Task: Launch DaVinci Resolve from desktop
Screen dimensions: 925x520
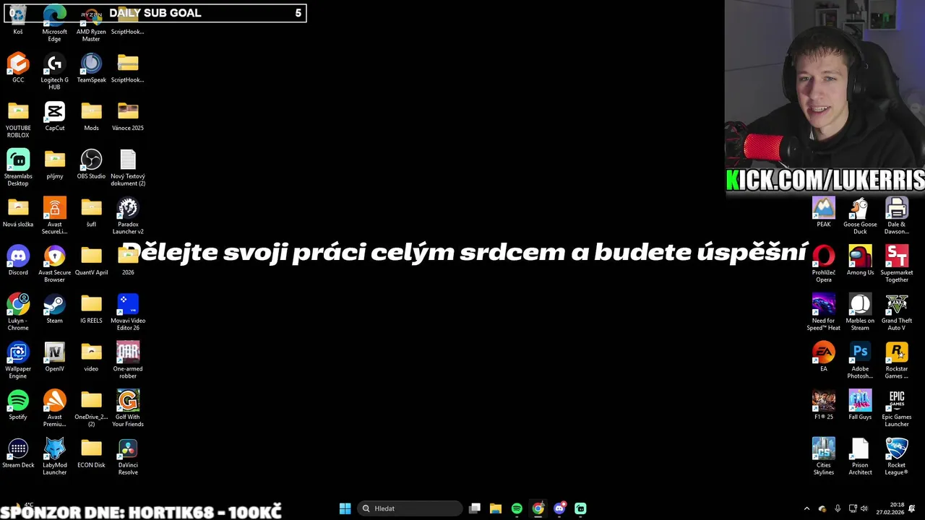Action: coord(128,457)
